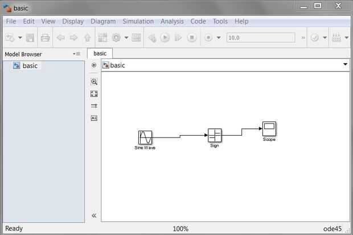Click basic in the breadcrumb bar
The image size is (353, 235).
coord(117,66)
